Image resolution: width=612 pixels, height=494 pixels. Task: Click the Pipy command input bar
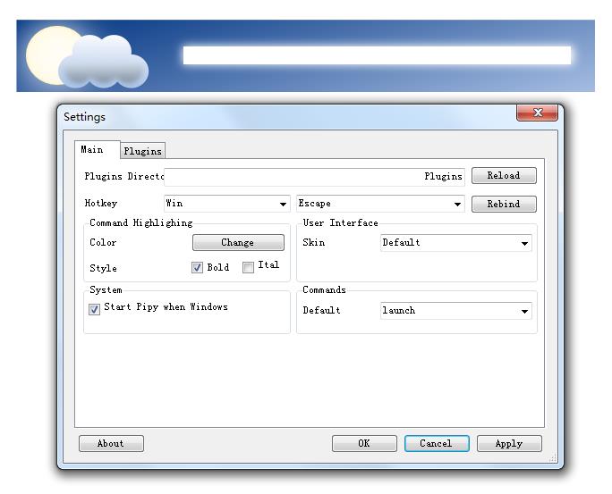coord(377,55)
